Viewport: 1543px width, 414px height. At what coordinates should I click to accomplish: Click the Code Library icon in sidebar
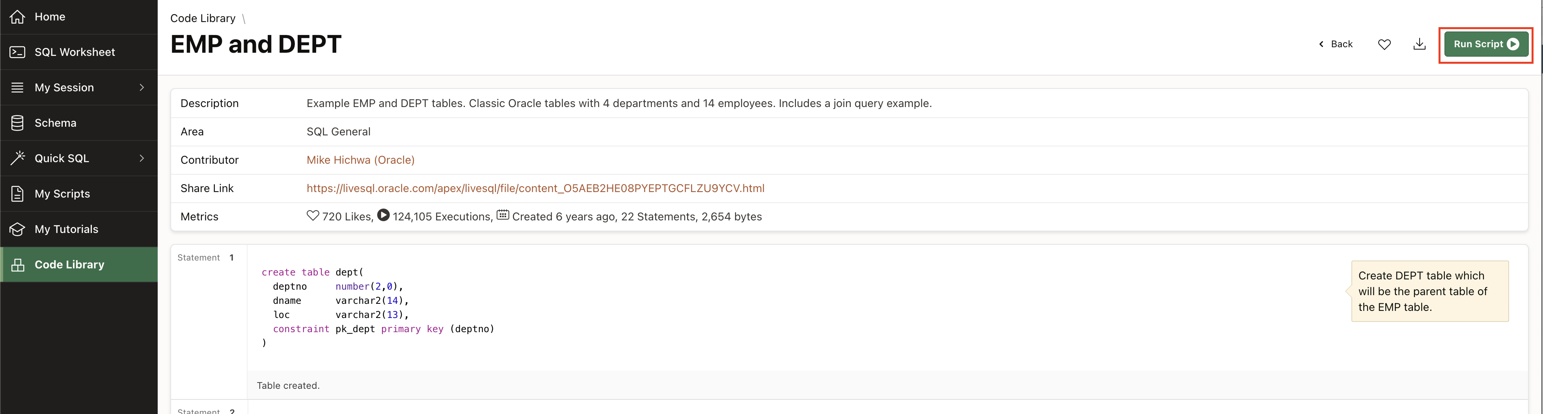click(18, 264)
